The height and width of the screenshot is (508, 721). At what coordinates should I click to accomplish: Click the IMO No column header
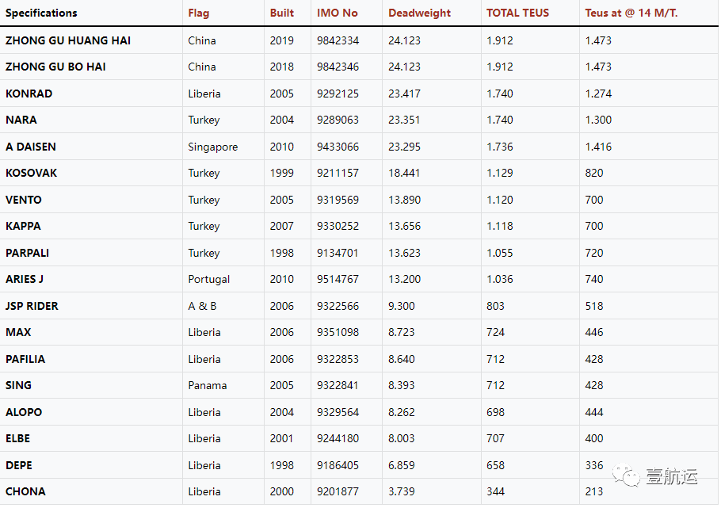click(x=337, y=13)
